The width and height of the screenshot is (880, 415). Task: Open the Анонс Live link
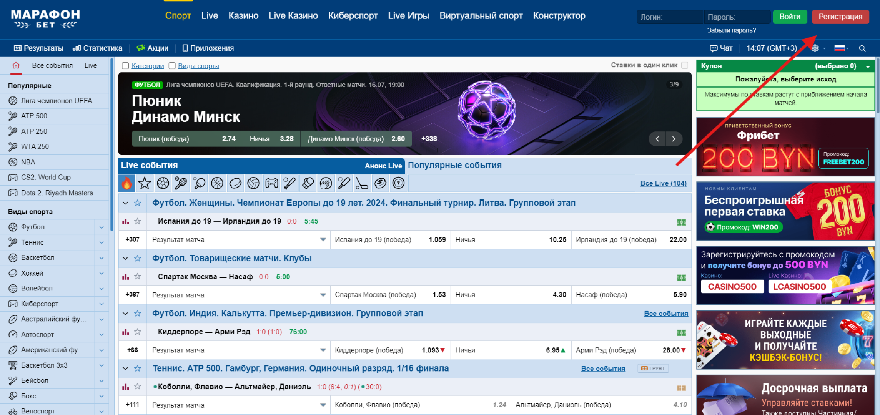tap(383, 166)
